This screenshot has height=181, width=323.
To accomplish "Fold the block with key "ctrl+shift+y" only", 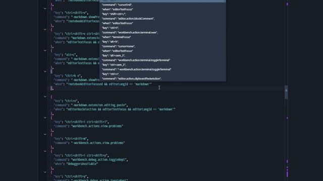I will pos(45,172).
